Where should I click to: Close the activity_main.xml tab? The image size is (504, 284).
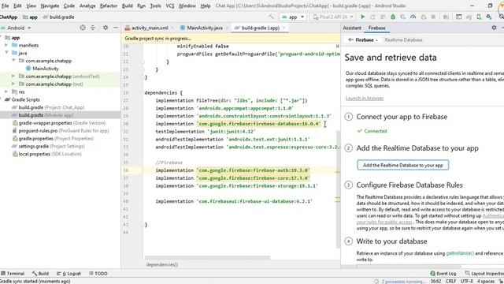pos(172,28)
